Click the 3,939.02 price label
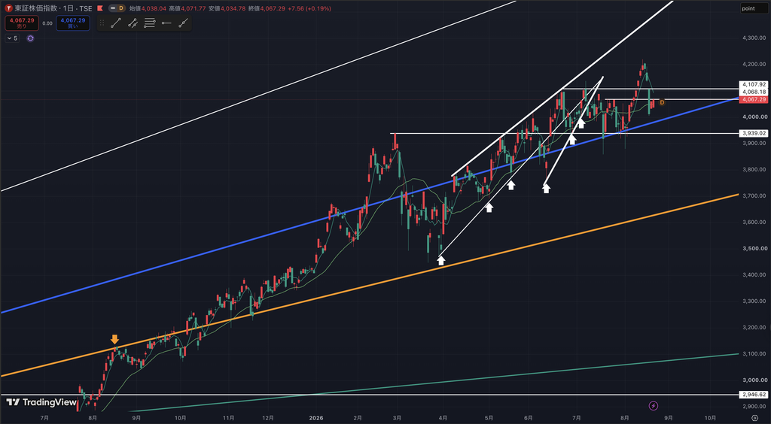 753,133
